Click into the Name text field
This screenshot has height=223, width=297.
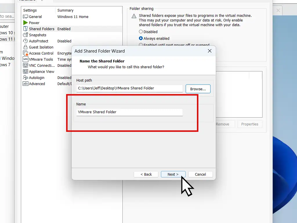130,112
